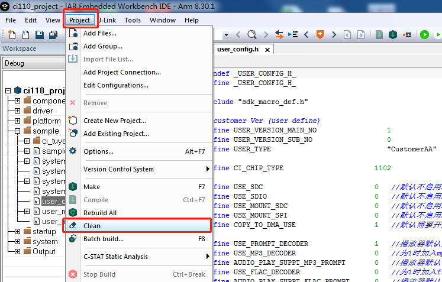Click the Add Group menu icon
The width and height of the screenshot is (442, 282).
73,46
